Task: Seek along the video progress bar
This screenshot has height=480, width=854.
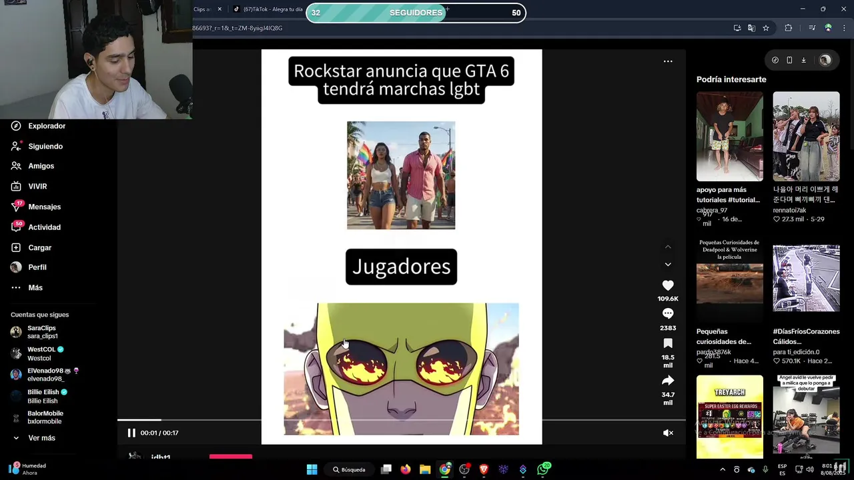Action: tap(401, 420)
